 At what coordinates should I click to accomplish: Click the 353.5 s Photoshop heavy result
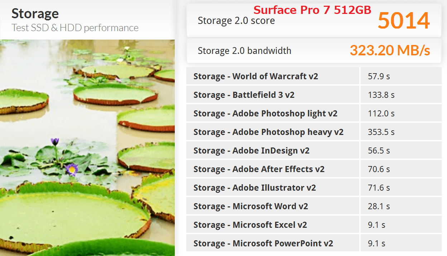pyautogui.click(x=381, y=132)
